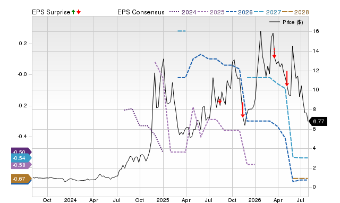Click the Apr x-axis label following 2025
340x203 pixels.
point(186,200)
